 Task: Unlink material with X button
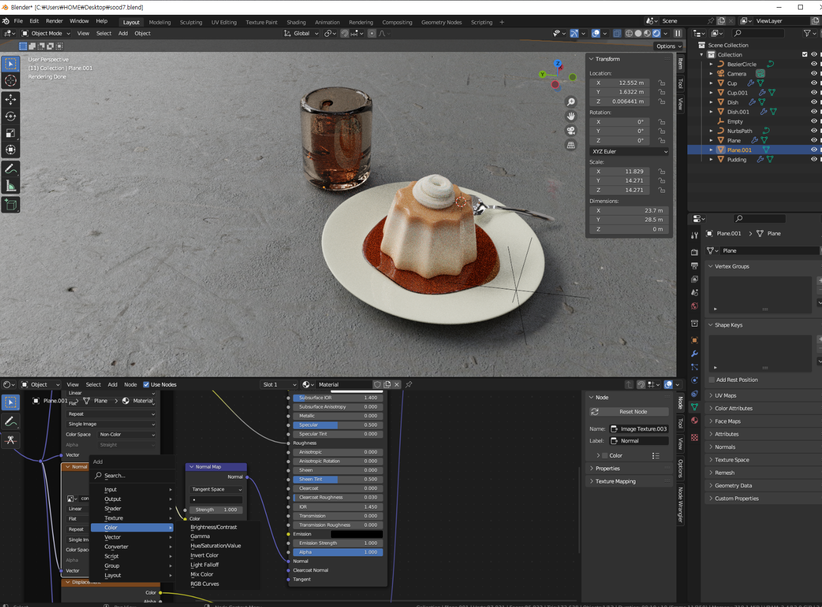pos(397,384)
